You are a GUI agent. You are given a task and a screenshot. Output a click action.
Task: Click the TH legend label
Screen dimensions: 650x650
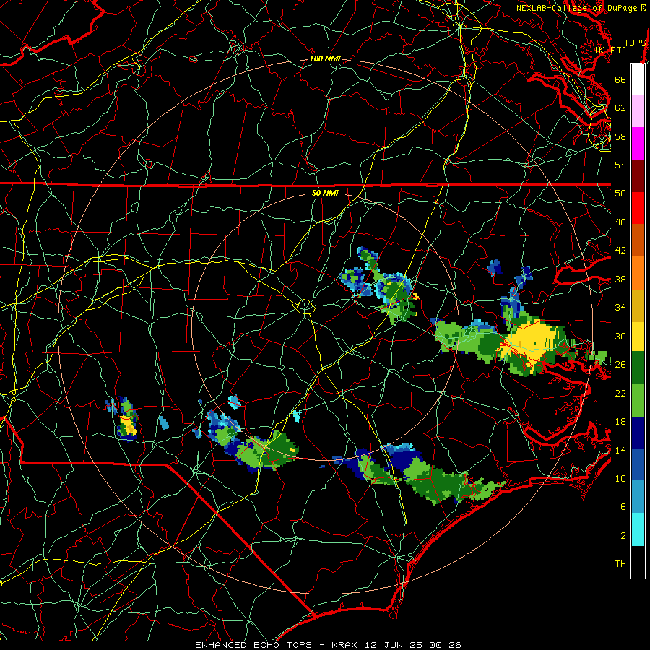tap(620, 564)
